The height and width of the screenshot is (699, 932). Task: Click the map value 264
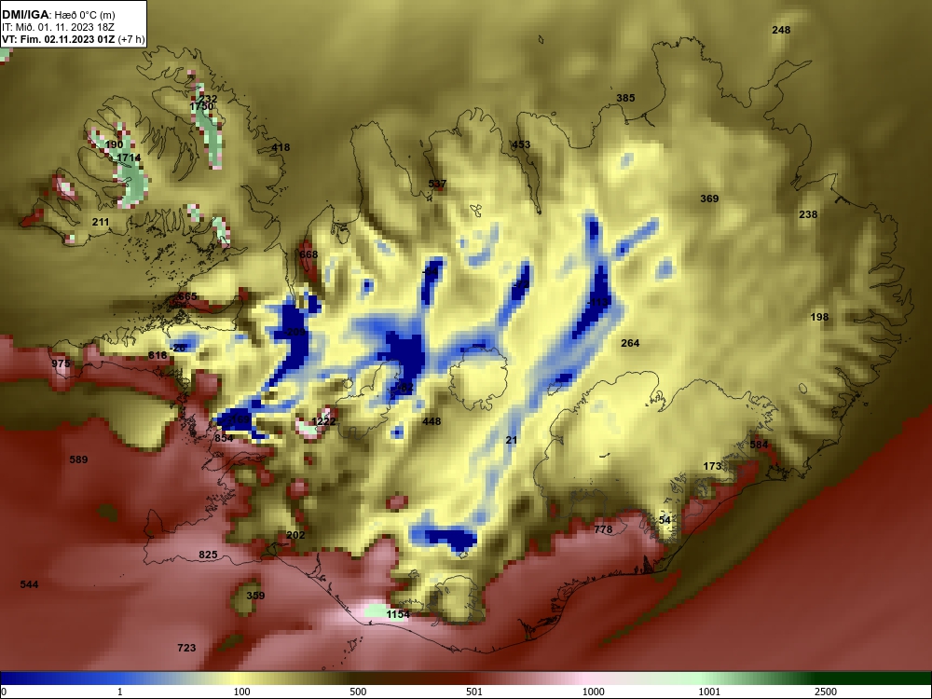tap(630, 343)
